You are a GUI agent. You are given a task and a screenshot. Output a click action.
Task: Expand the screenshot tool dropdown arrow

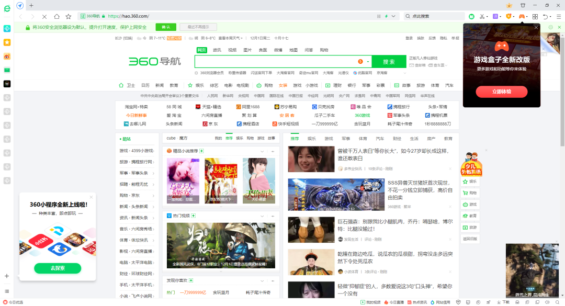click(487, 17)
